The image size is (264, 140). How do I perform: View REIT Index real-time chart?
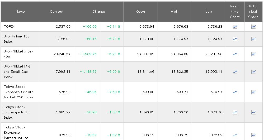point(235,112)
